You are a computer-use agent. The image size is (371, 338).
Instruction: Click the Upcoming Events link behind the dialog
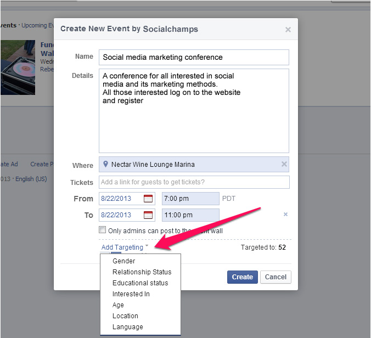tap(37, 25)
